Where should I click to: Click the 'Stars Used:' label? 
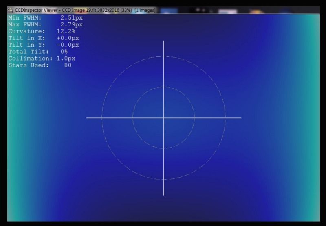click(x=29, y=65)
